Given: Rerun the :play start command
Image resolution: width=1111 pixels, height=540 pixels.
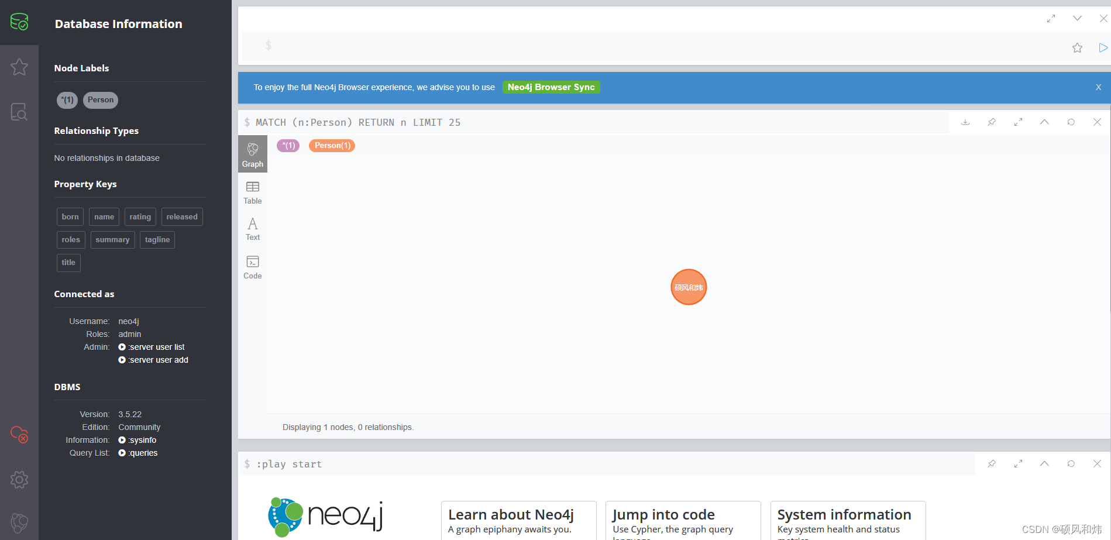Looking at the screenshot, I should click(1071, 464).
